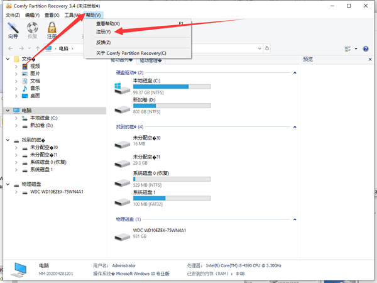Select 新加卷 (D:) in the tree
This screenshot has height=283, width=377.
pyautogui.click(x=41, y=125)
